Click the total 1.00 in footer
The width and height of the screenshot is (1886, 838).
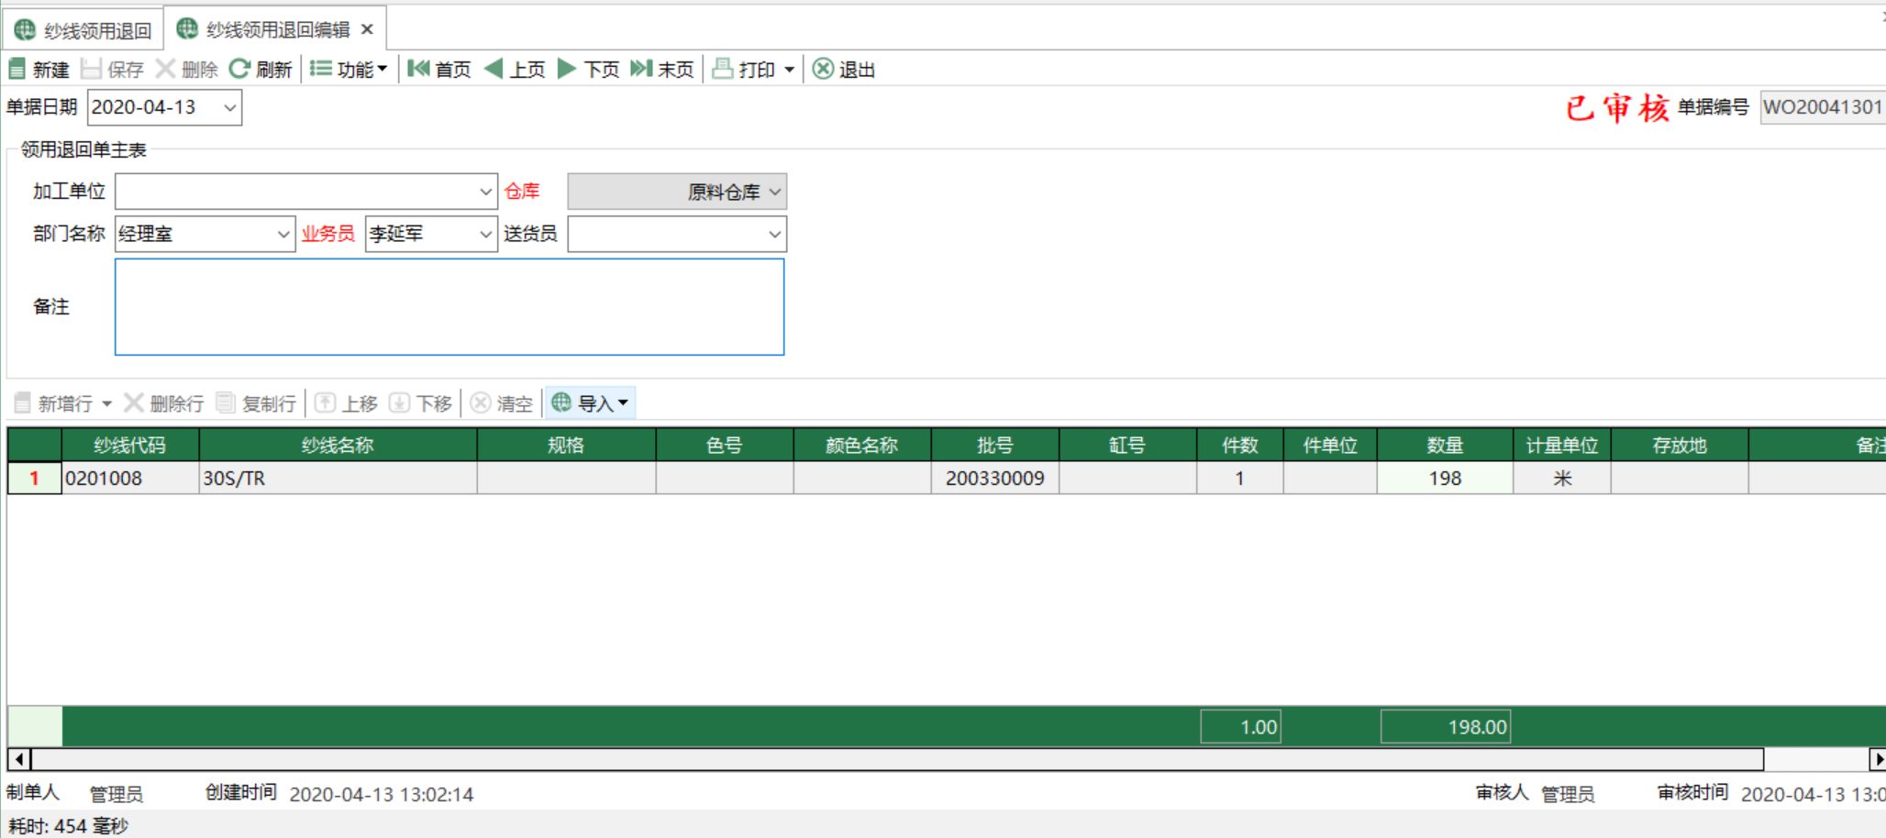(1241, 727)
